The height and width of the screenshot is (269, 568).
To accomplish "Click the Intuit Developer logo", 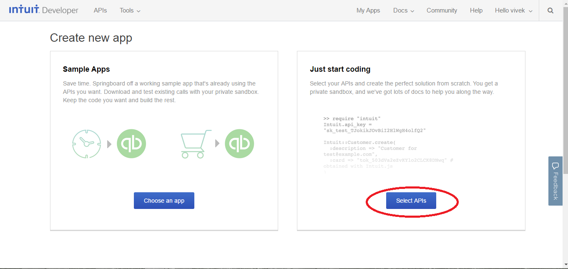I will coord(43,10).
